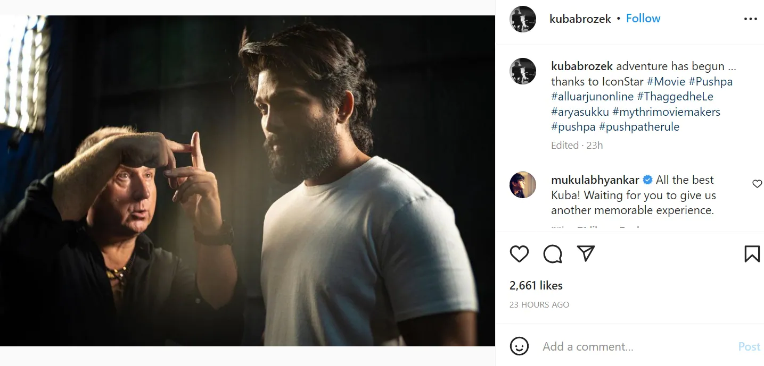Open mukulabhyankar's profile avatar

coord(523,185)
